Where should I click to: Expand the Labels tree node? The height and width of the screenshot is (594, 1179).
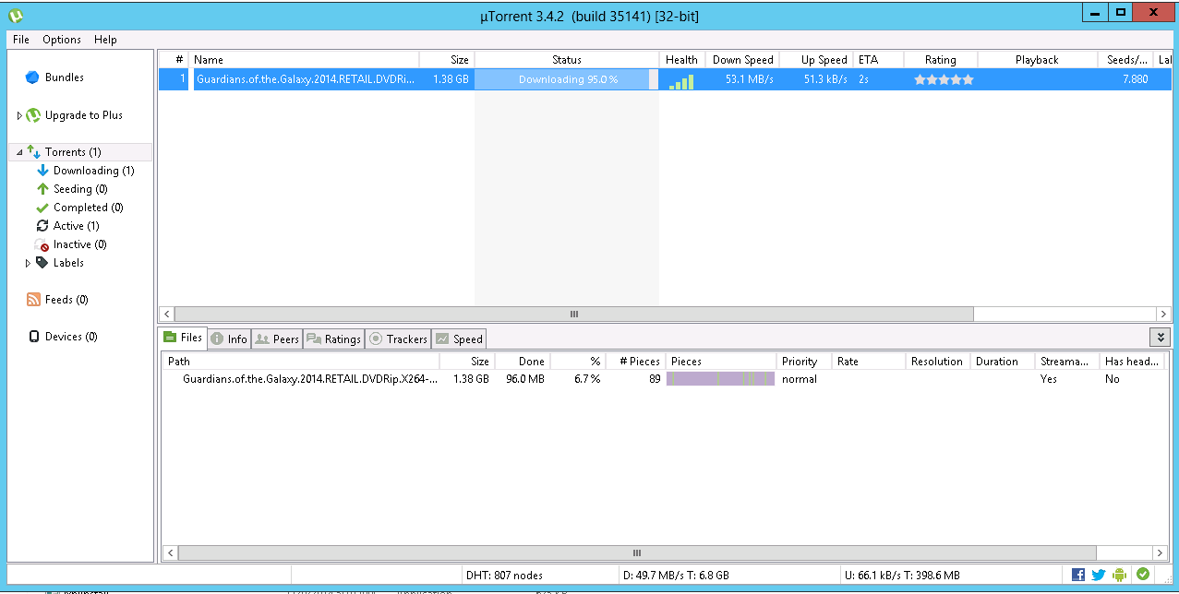click(x=28, y=263)
